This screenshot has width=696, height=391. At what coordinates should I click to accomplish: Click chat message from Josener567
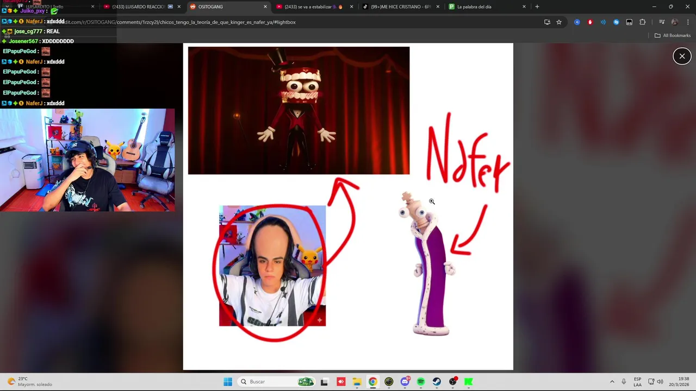click(39, 41)
